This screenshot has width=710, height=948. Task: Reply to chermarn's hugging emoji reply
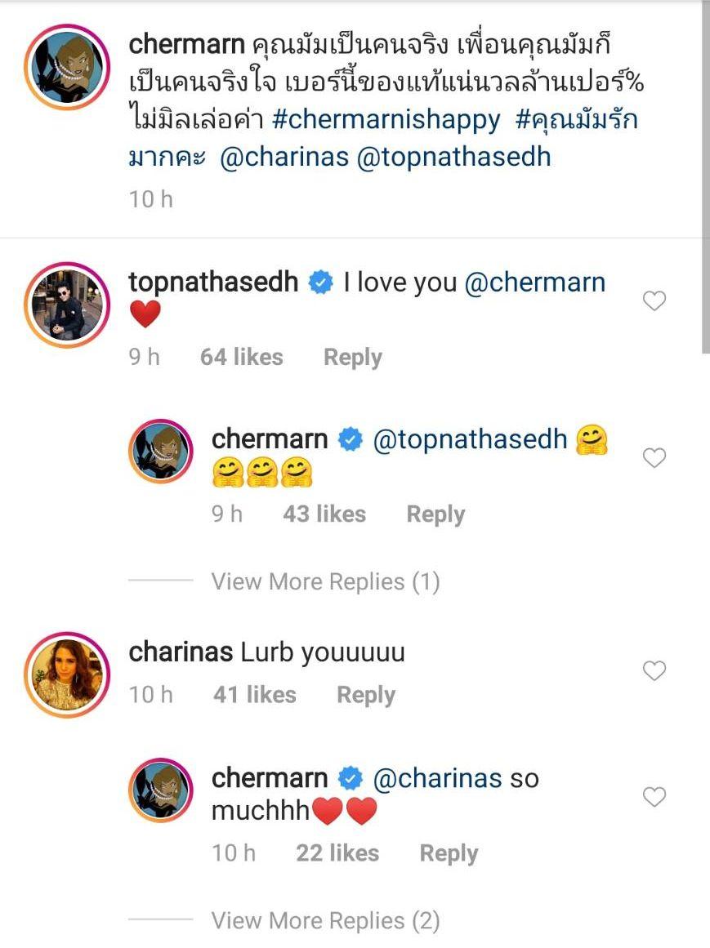point(435,514)
